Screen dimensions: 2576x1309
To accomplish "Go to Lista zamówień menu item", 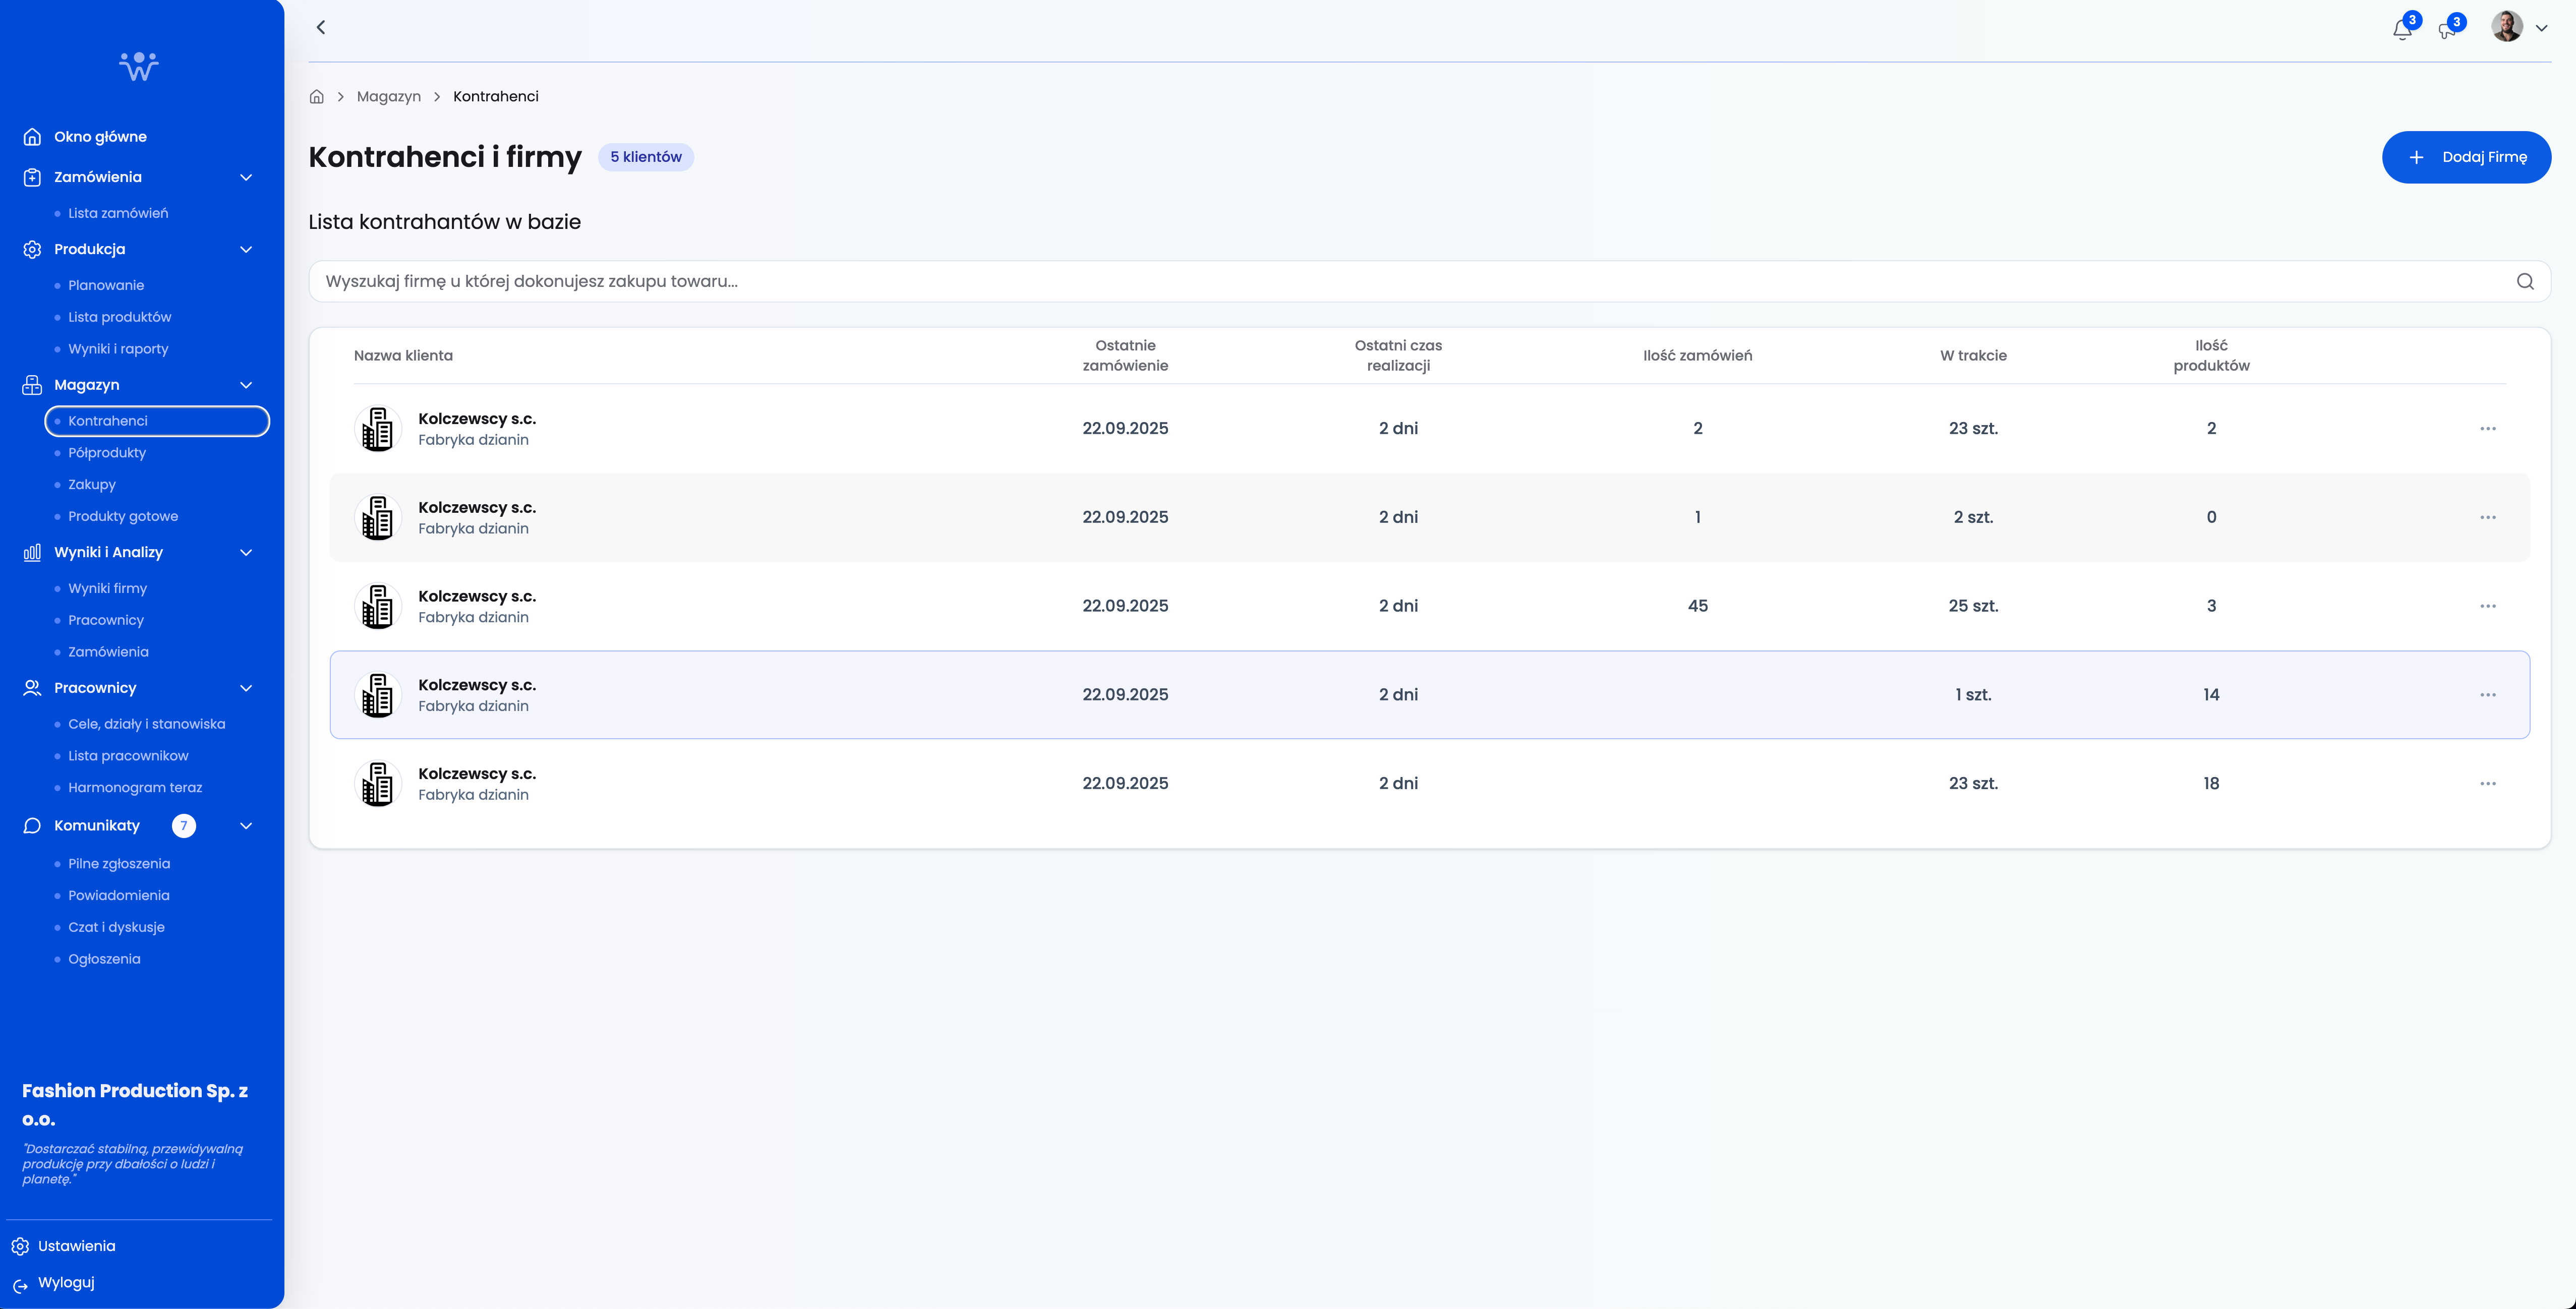I will (118, 213).
